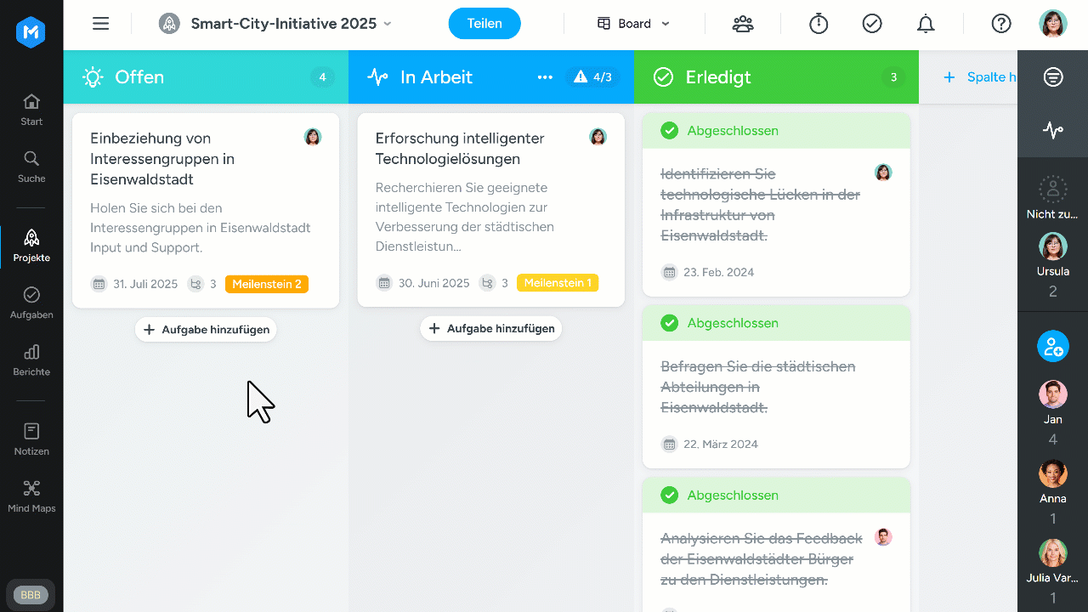This screenshot has height=612, width=1088.
Task: Go to Start in sidebar
Action: pyautogui.click(x=31, y=110)
